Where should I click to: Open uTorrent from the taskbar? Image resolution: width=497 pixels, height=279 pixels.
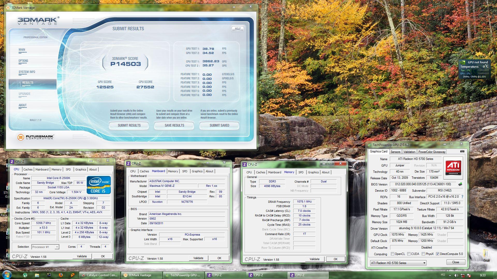click(x=25, y=275)
